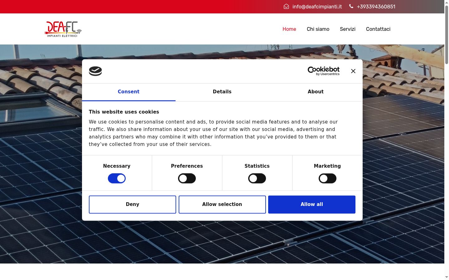Image resolution: width=449 pixels, height=280 pixels.
Task: Go to the Chi siamo page
Action: click(318, 29)
